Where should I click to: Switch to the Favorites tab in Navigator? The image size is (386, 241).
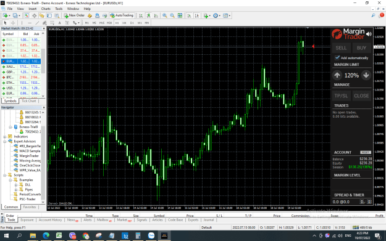(30, 207)
